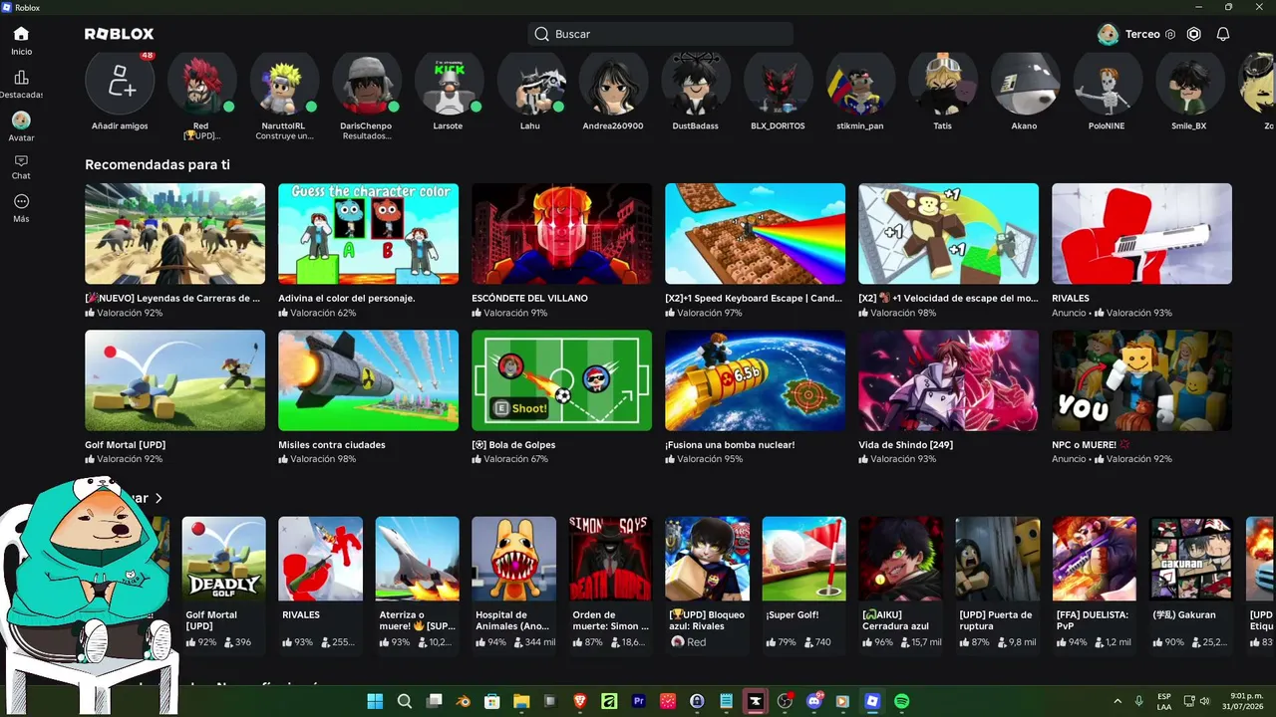This screenshot has height=717, width=1276.
Task: Click the Añadir amigos button
Action: pos(120,82)
